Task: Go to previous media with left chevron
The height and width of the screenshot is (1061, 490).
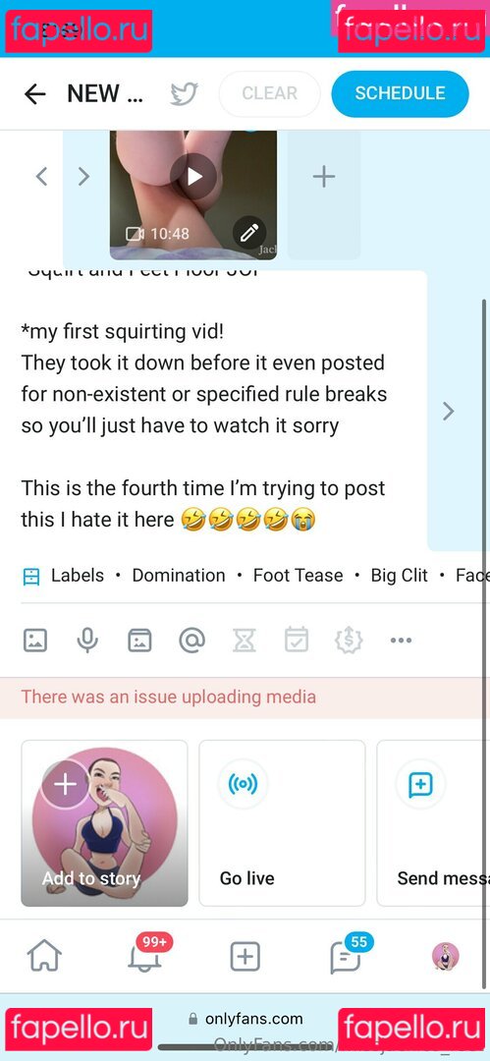Action: point(42,177)
